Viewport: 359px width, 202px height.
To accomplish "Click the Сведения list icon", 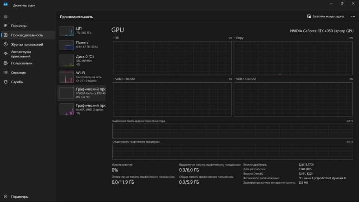I will click(5, 73).
